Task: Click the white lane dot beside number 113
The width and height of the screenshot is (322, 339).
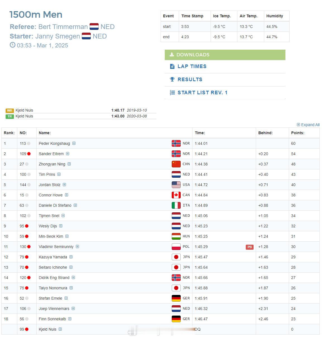Action: click(29, 143)
